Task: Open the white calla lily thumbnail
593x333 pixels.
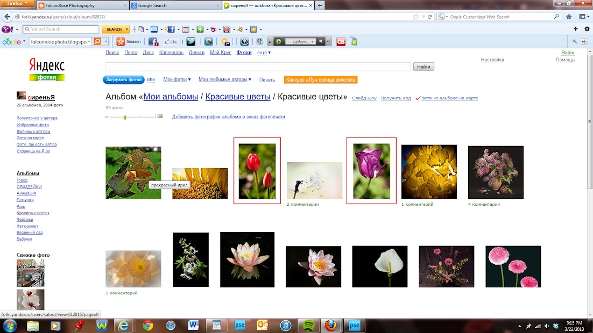Action: click(380, 266)
